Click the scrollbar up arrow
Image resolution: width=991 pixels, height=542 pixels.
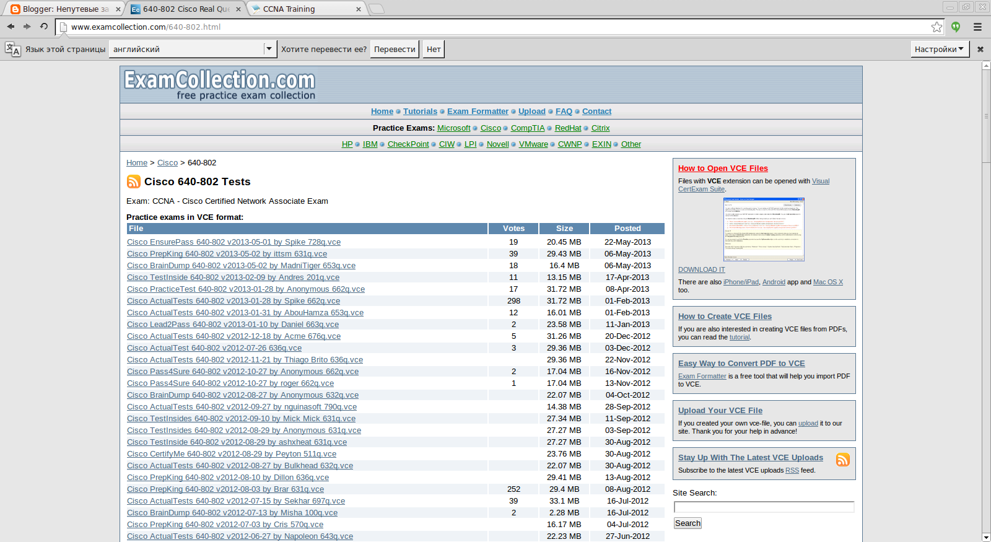[x=986, y=65]
